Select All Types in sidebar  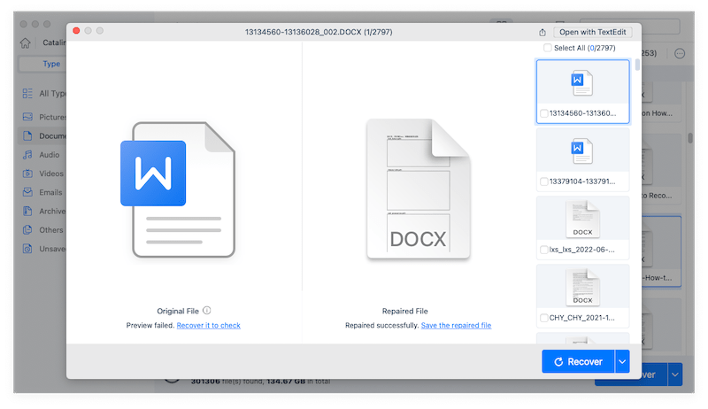click(44, 94)
